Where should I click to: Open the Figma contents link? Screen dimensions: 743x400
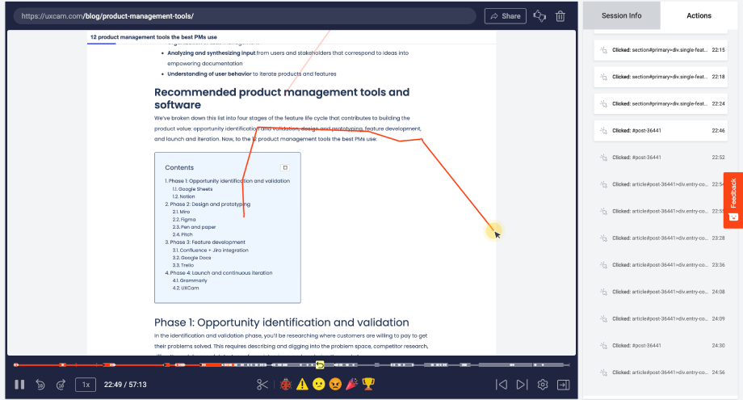tap(184, 220)
